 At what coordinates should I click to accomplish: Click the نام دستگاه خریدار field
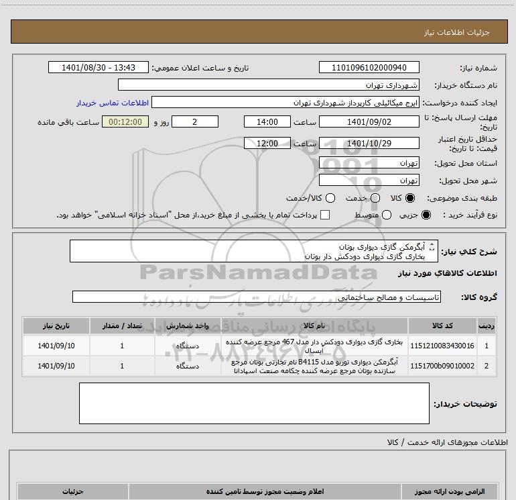pos(269,85)
